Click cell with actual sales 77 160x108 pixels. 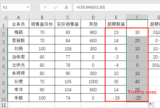point(68,57)
